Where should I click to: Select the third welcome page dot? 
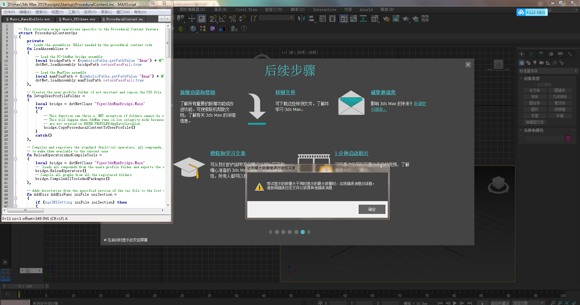tap(290, 232)
